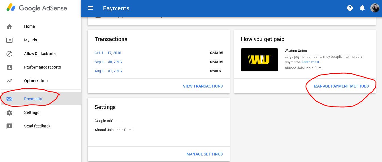Open the account profile avatar

coord(375,8)
